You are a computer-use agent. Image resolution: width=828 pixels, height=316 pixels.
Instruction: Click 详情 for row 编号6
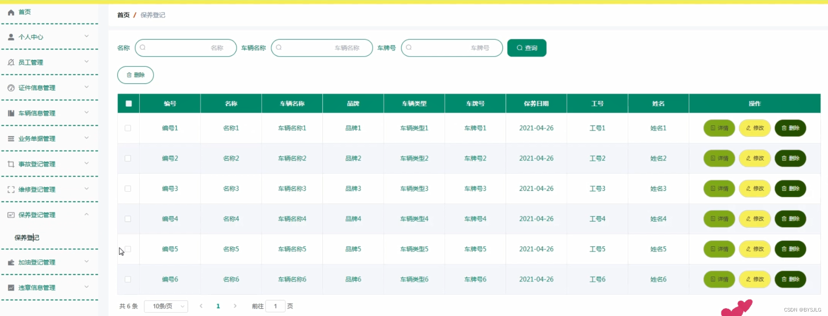[719, 279]
